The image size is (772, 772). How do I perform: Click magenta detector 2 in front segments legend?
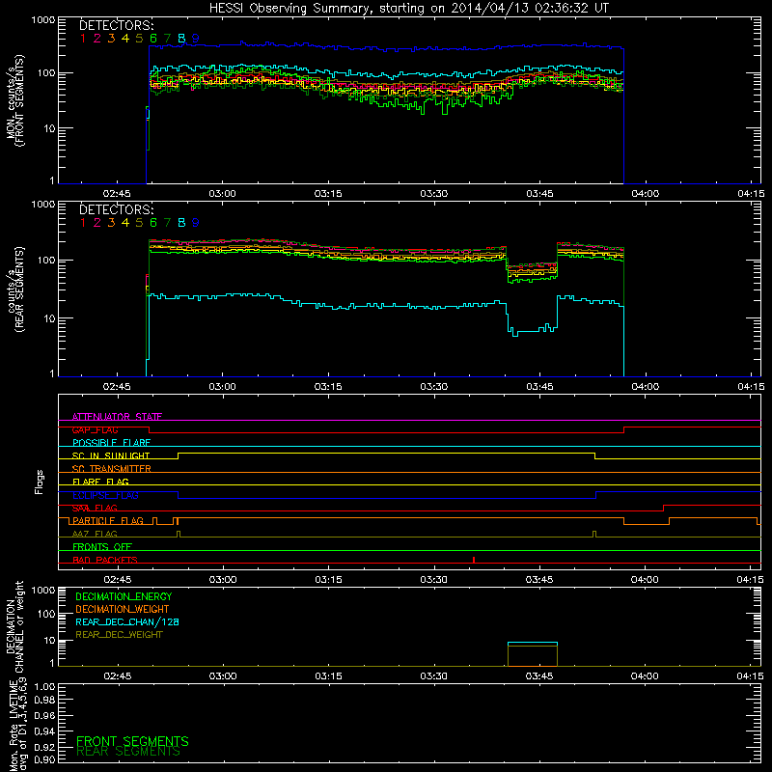point(97,39)
